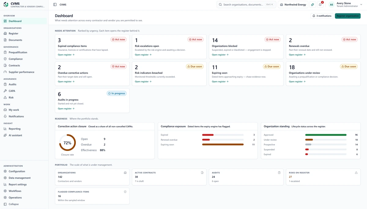Screen dimensions: 367x209
Task: Click the Report settings chart icon
Action: pos(5,185)
